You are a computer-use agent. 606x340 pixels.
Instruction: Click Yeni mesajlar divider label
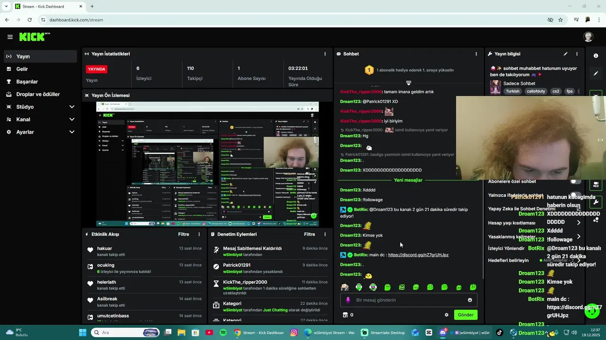[x=408, y=180]
